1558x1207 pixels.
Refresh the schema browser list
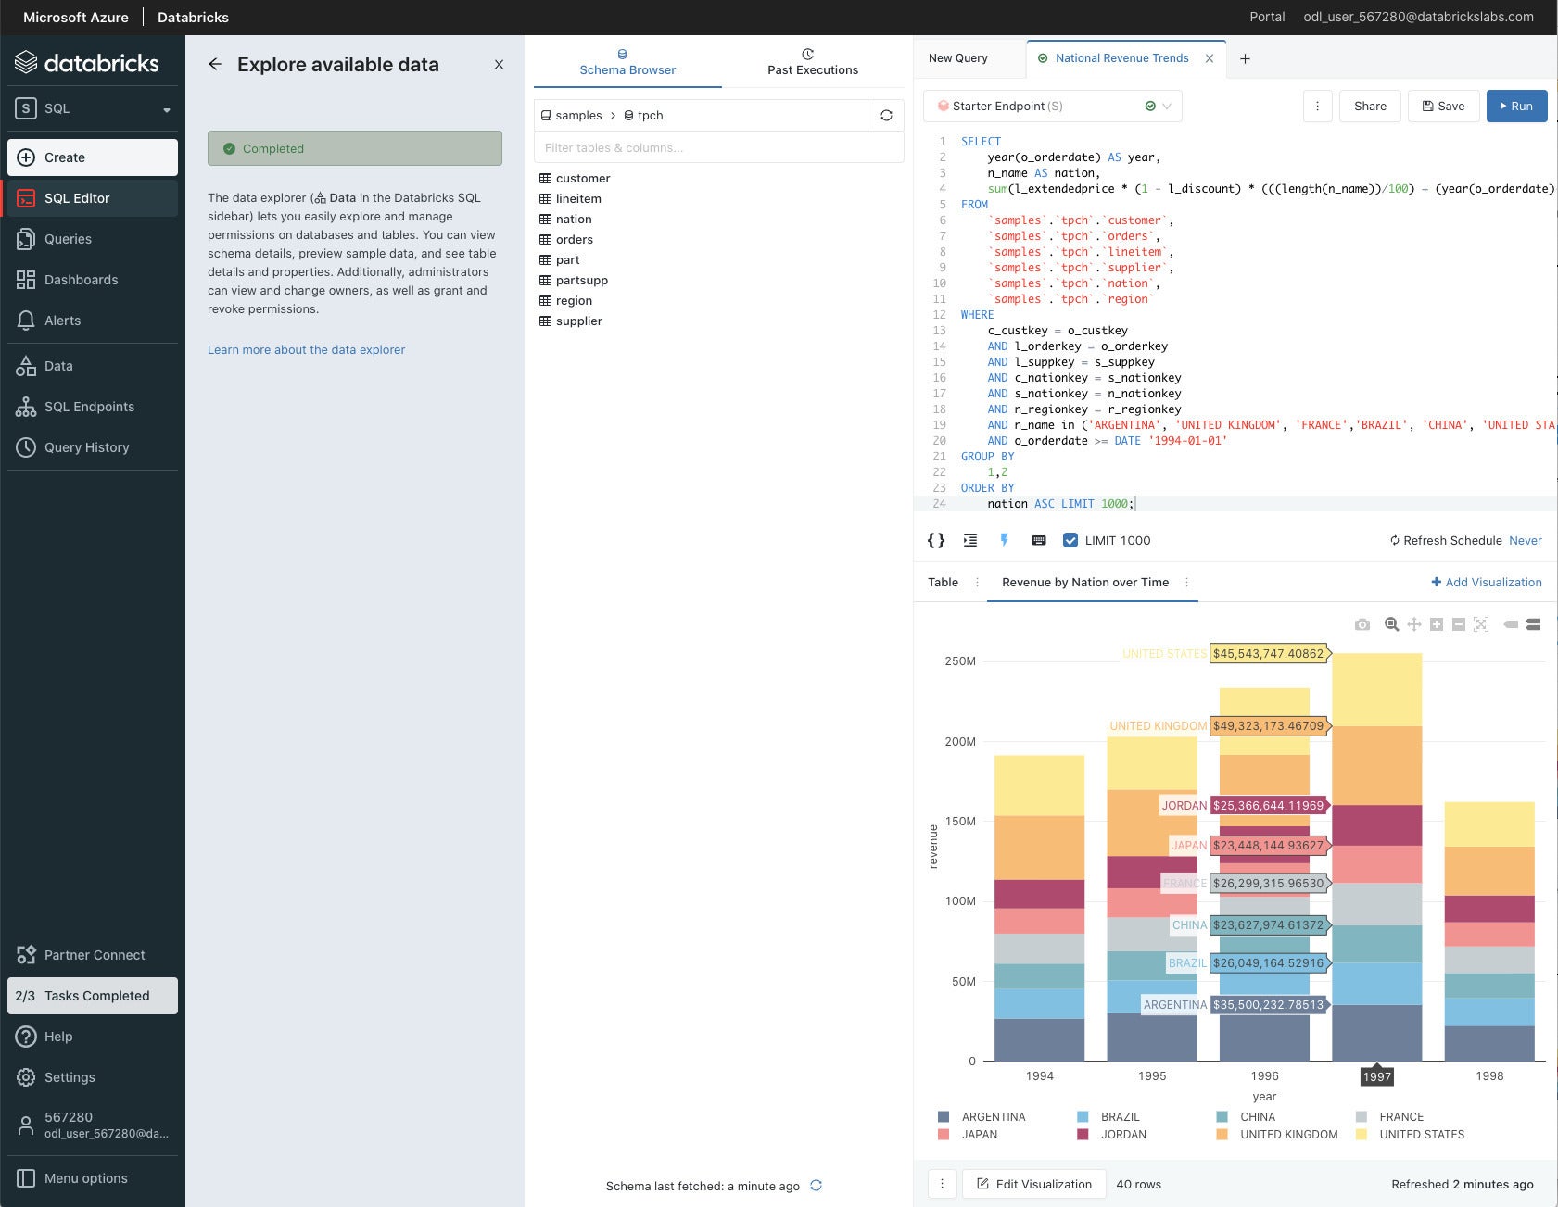click(x=886, y=115)
